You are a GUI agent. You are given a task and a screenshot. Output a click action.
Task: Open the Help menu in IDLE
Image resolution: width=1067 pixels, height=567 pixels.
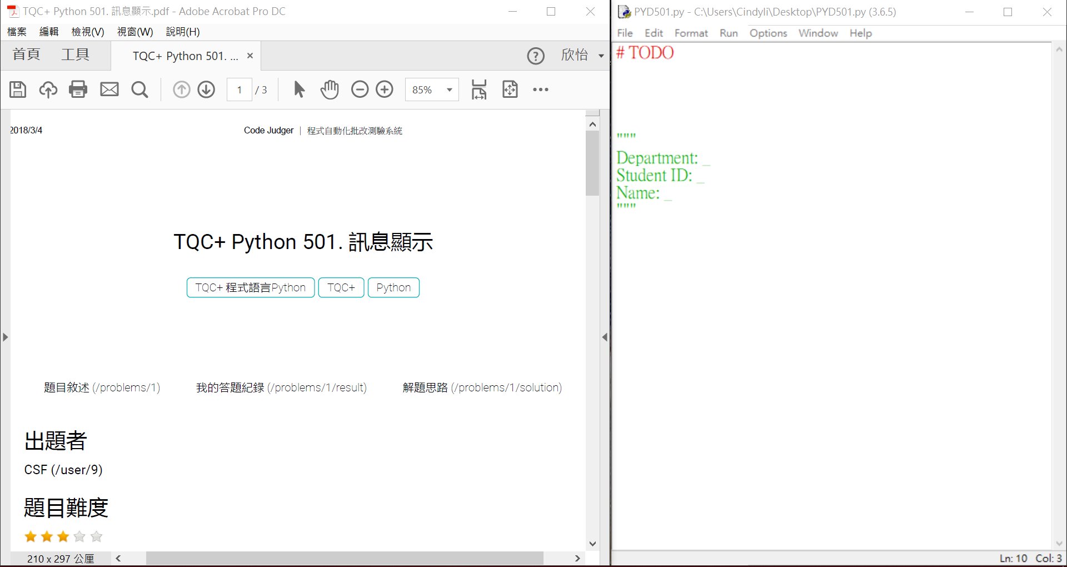pos(861,33)
